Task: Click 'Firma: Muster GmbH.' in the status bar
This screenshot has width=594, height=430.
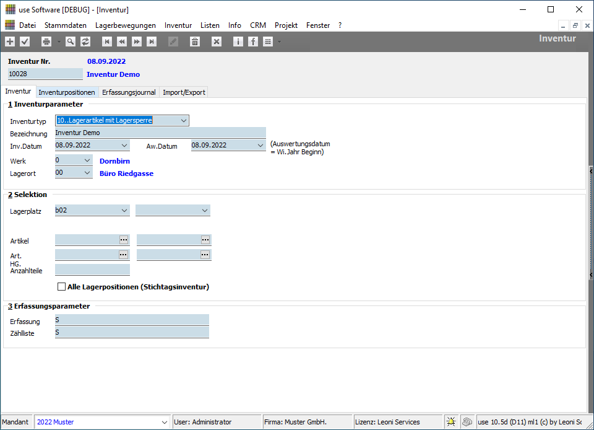Action: coord(296,422)
